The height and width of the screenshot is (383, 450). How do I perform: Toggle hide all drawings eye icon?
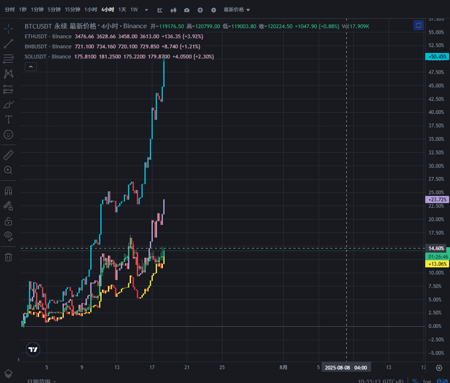[9, 236]
